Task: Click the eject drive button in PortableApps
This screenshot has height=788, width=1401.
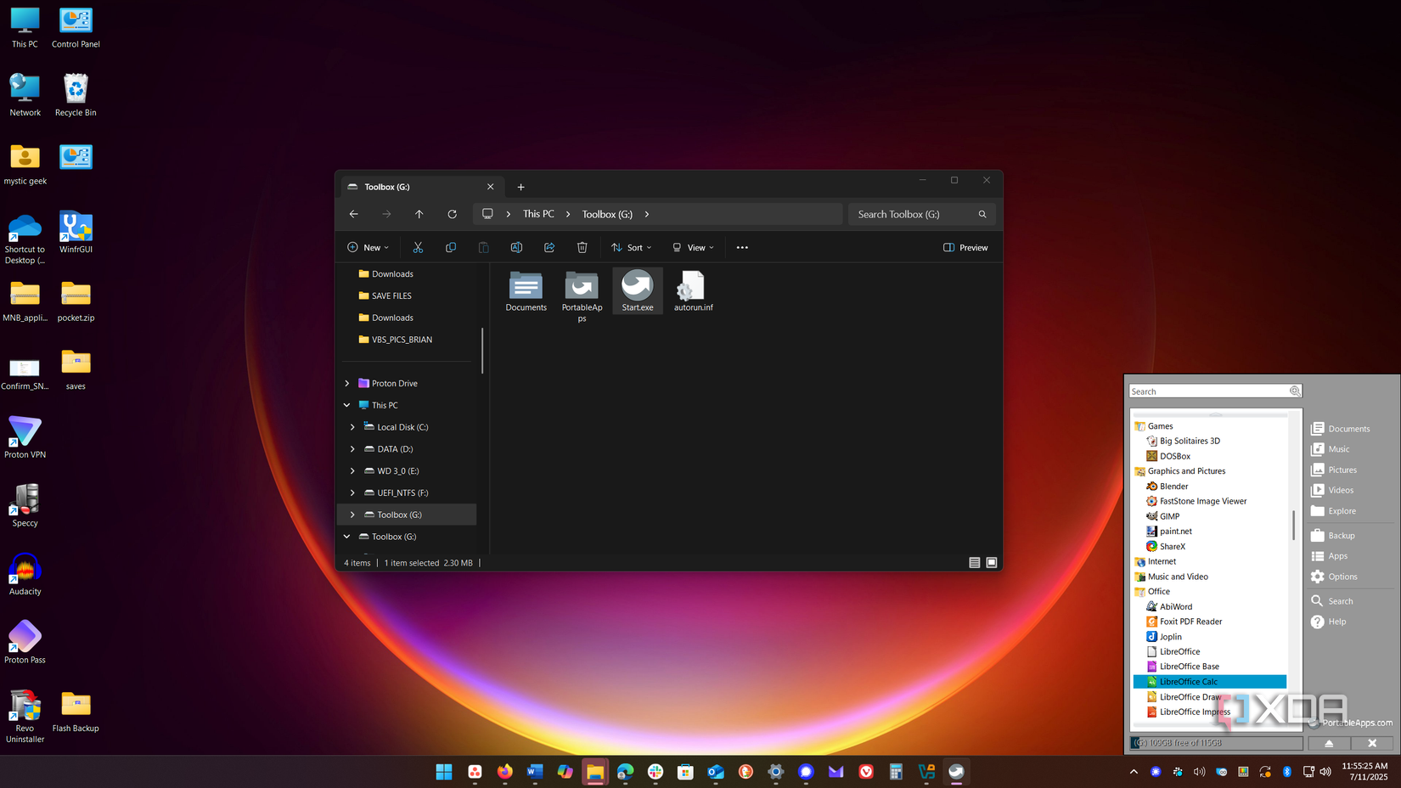Action: click(x=1329, y=743)
